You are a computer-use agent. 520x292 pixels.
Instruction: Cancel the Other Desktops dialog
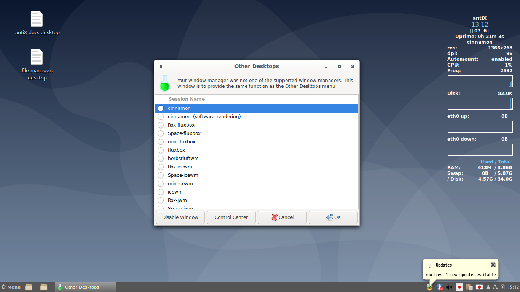pos(282,217)
